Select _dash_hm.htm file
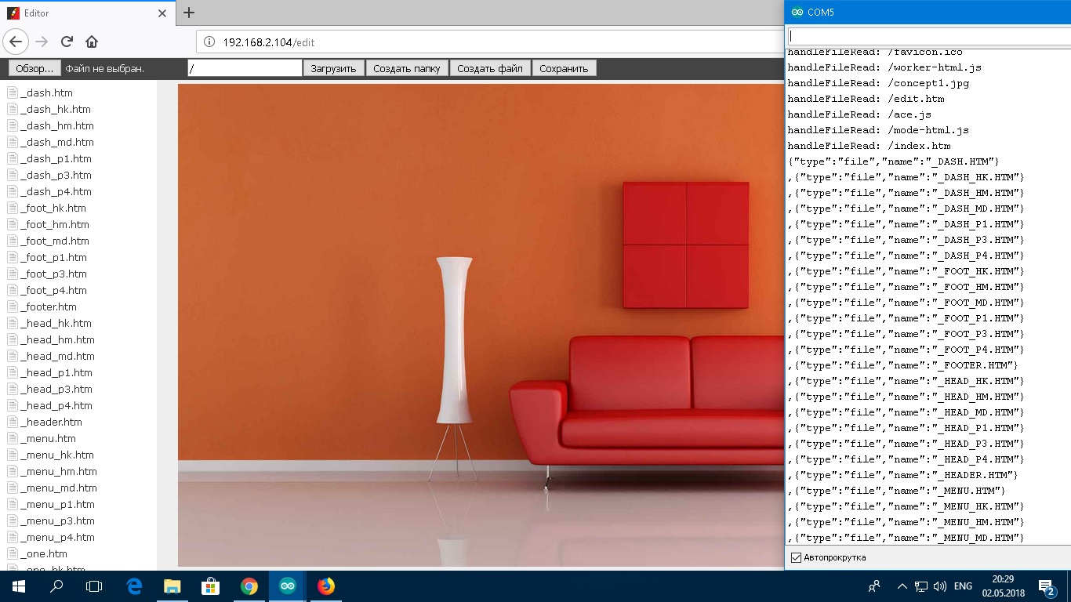This screenshot has width=1071, height=602. 57,125
